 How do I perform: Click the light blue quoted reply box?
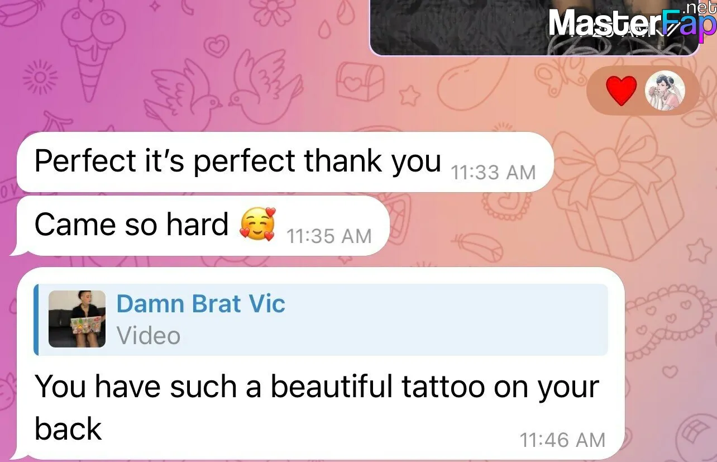coord(321,320)
